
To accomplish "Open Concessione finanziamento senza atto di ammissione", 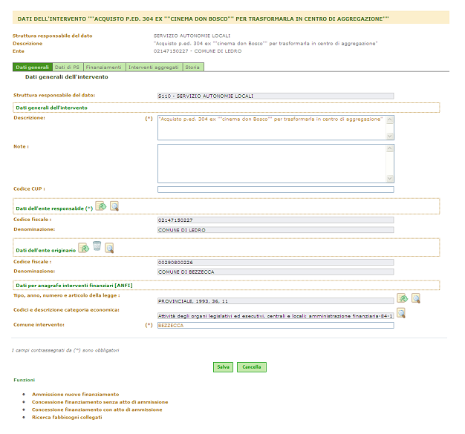I will (100, 402).
